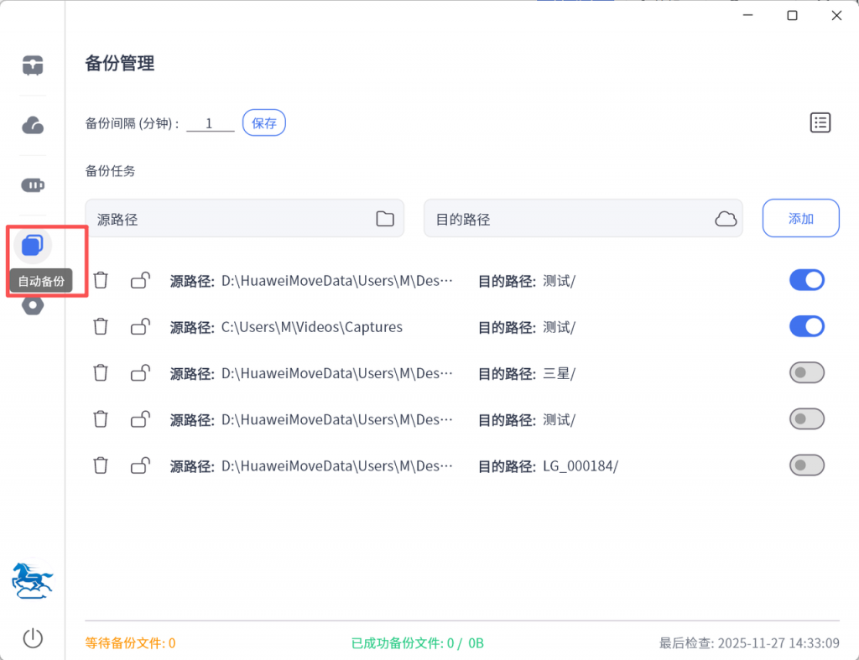
Task: Delete the LG_000184/ backup task
Action: click(x=101, y=465)
